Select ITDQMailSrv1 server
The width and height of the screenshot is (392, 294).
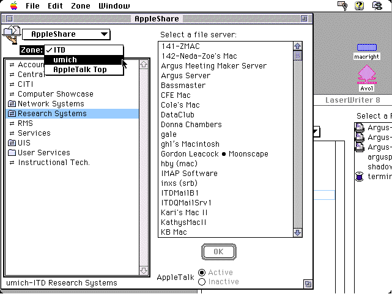(225, 202)
